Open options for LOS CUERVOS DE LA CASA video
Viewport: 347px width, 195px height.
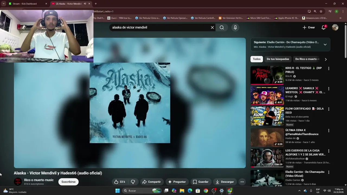(329, 151)
